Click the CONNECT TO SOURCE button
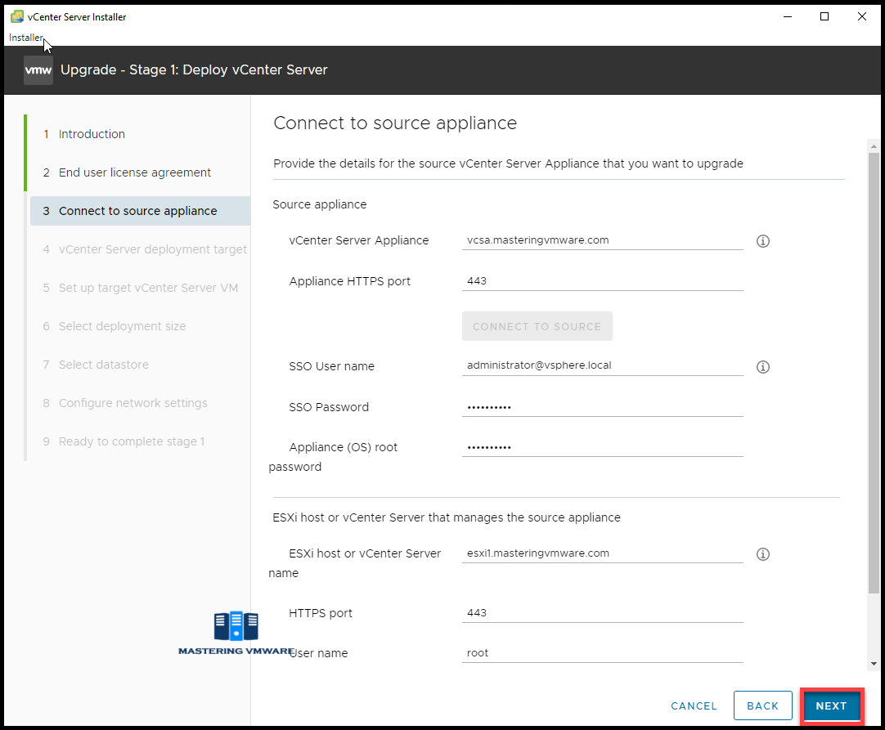This screenshot has width=885, height=730. [x=537, y=326]
